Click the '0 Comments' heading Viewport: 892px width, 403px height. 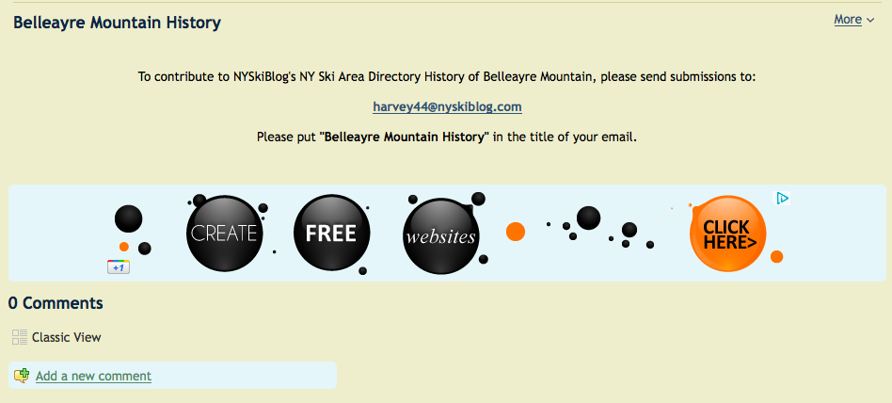(56, 303)
